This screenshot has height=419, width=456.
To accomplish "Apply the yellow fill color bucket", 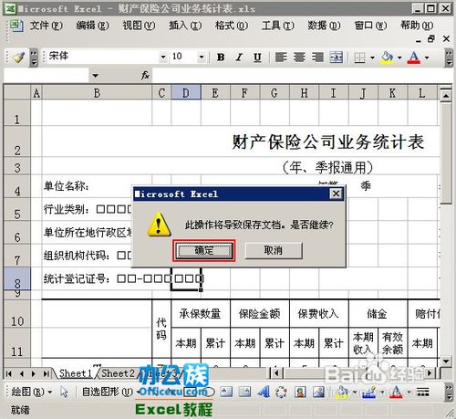I will coord(387,58).
